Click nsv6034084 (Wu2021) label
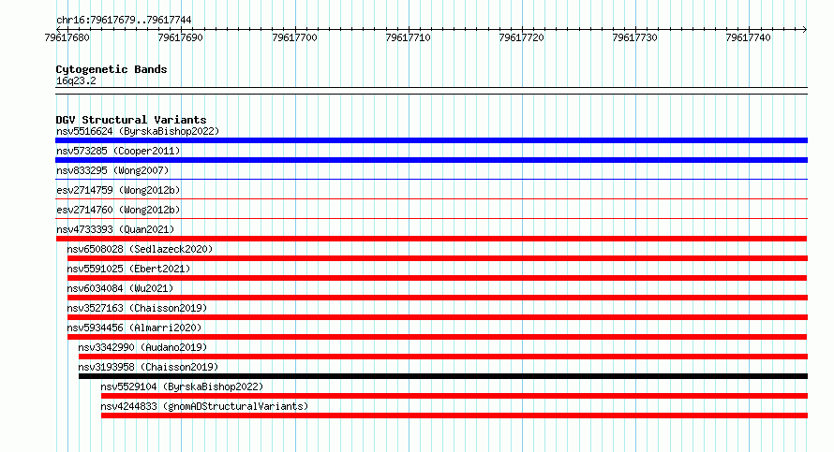Viewport: 834px width, 452px height. coord(120,288)
